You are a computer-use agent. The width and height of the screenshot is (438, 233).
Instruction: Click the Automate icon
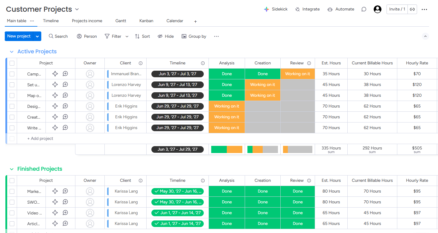(340, 9)
